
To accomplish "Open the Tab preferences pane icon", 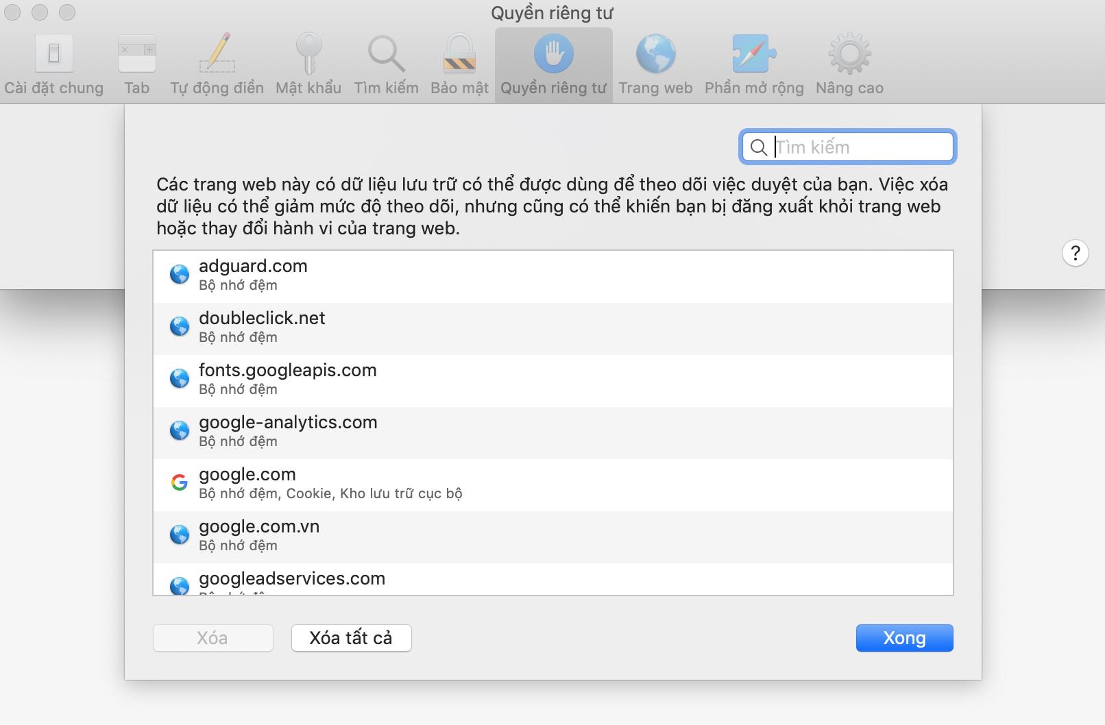I will (x=136, y=55).
